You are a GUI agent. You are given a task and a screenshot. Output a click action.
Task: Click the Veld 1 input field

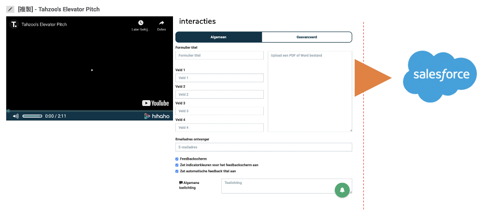(x=219, y=78)
